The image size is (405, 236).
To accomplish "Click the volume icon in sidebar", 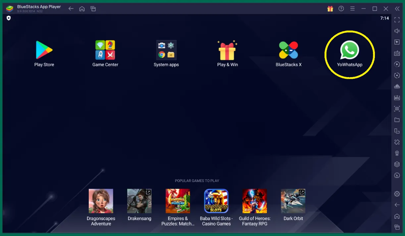I will pyautogui.click(x=397, y=31).
